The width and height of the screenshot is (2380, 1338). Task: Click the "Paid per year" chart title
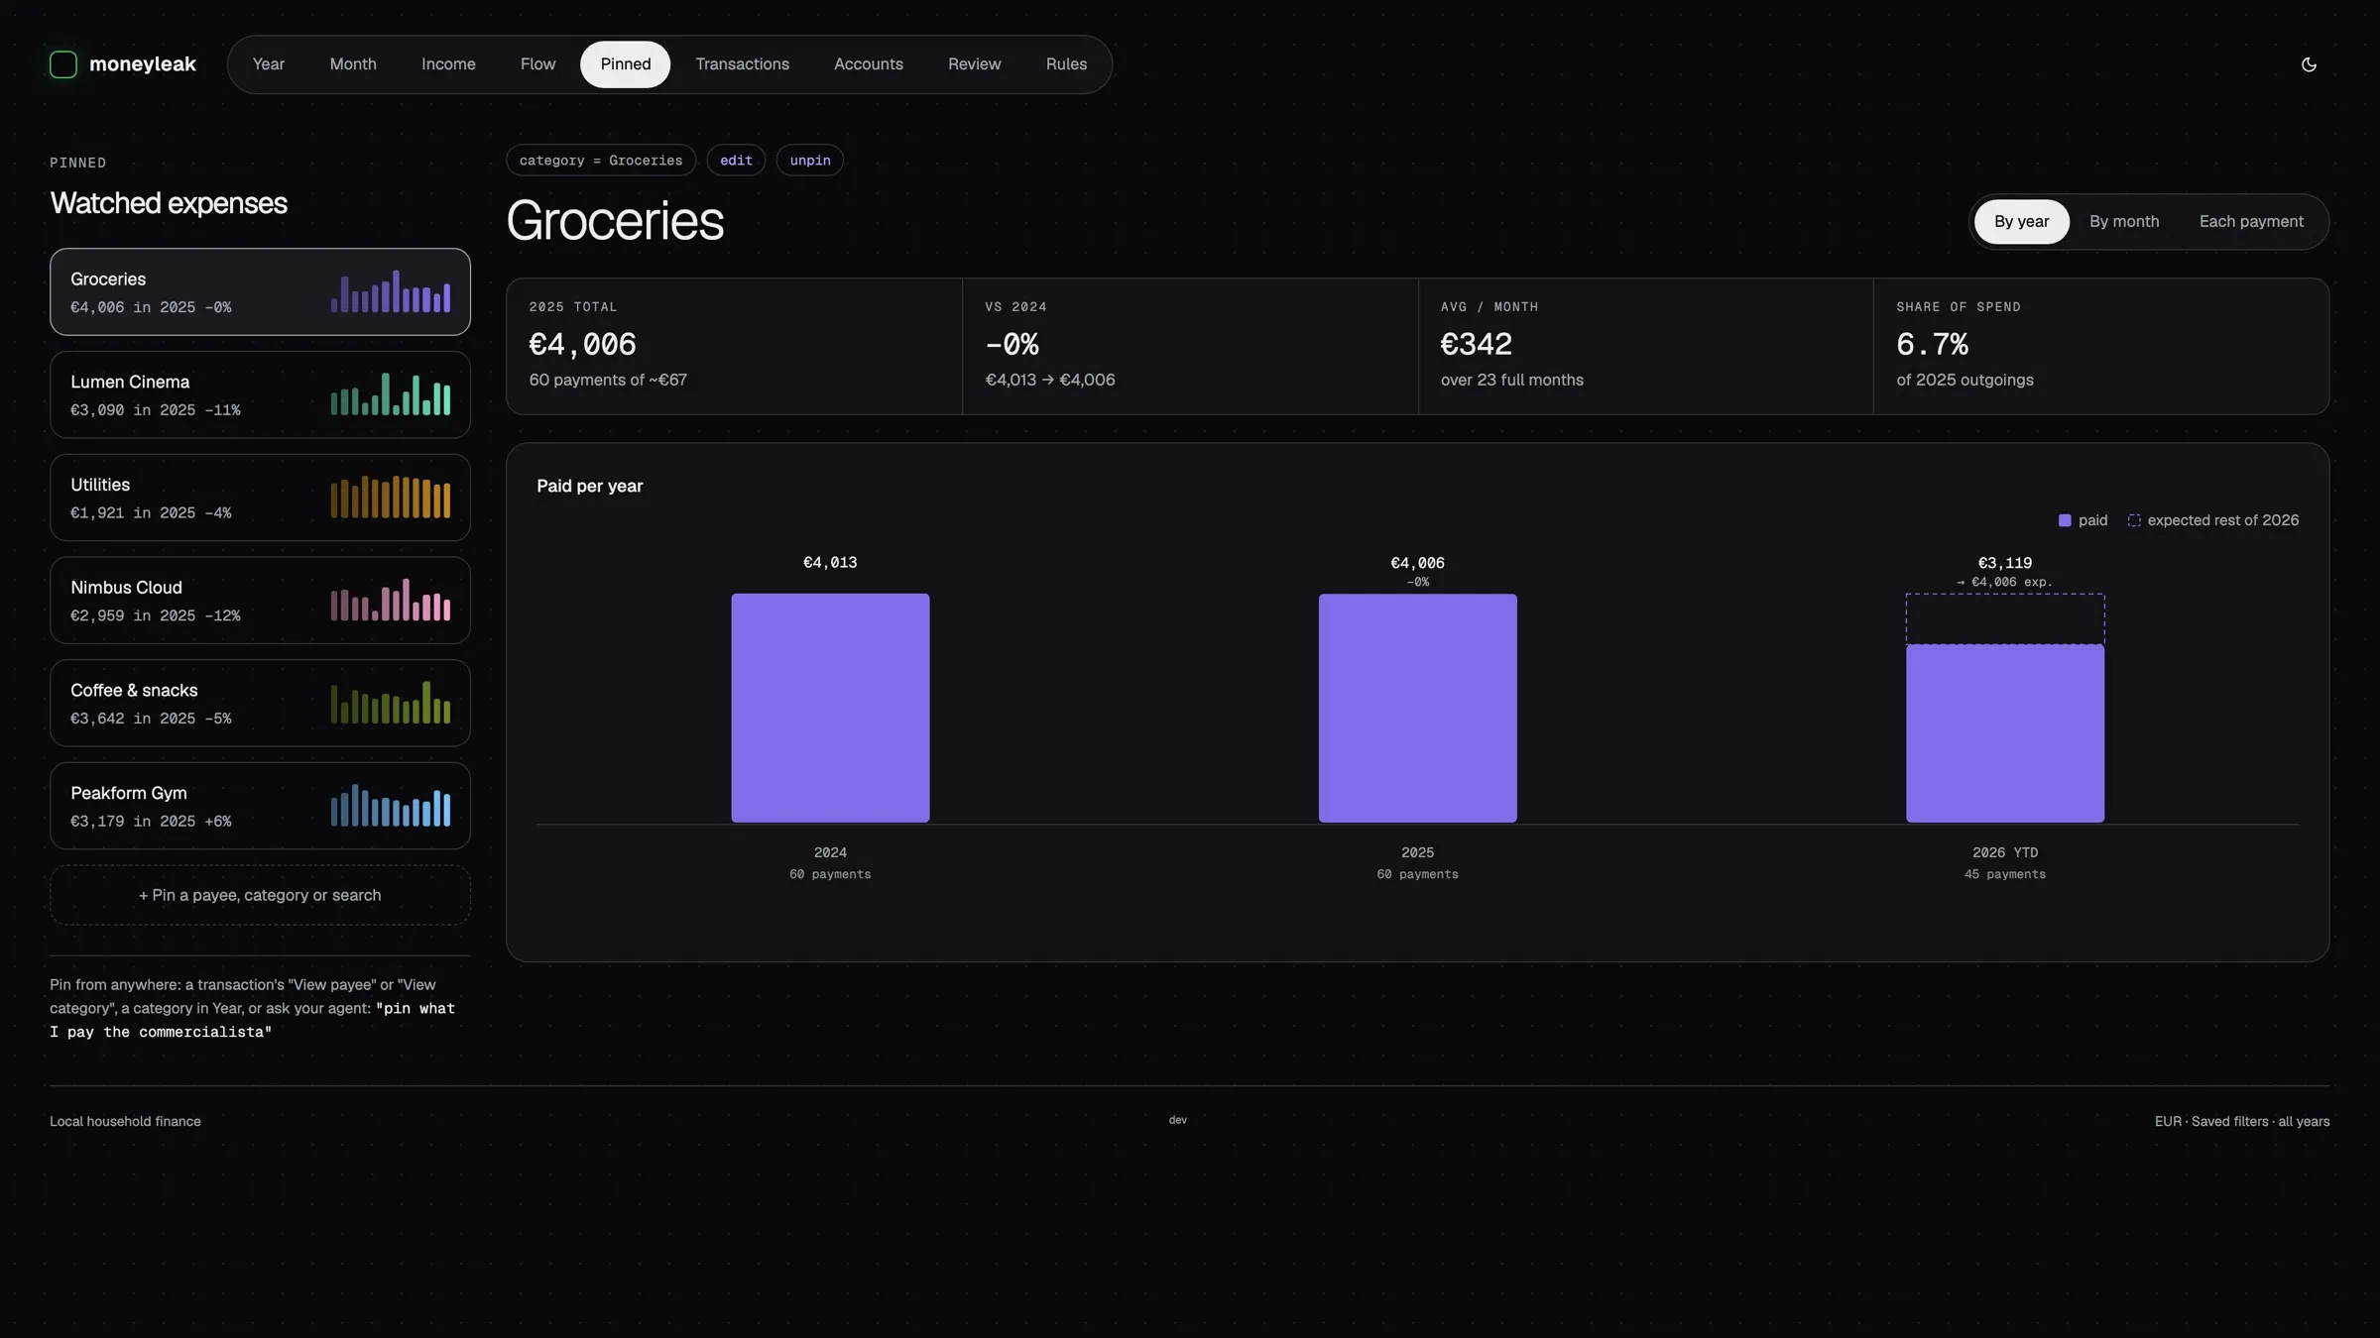(x=589, y=487)
